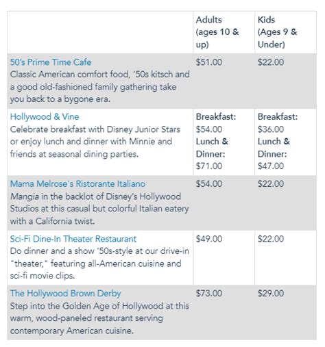The height and width of the screenshot is (347, 325).
Task: Click the $29.00 Brown Derby kids price
Action: [271, 294]
